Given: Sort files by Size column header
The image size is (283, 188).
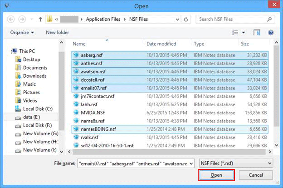Looking at the screenshot, I should click(245, 44).
